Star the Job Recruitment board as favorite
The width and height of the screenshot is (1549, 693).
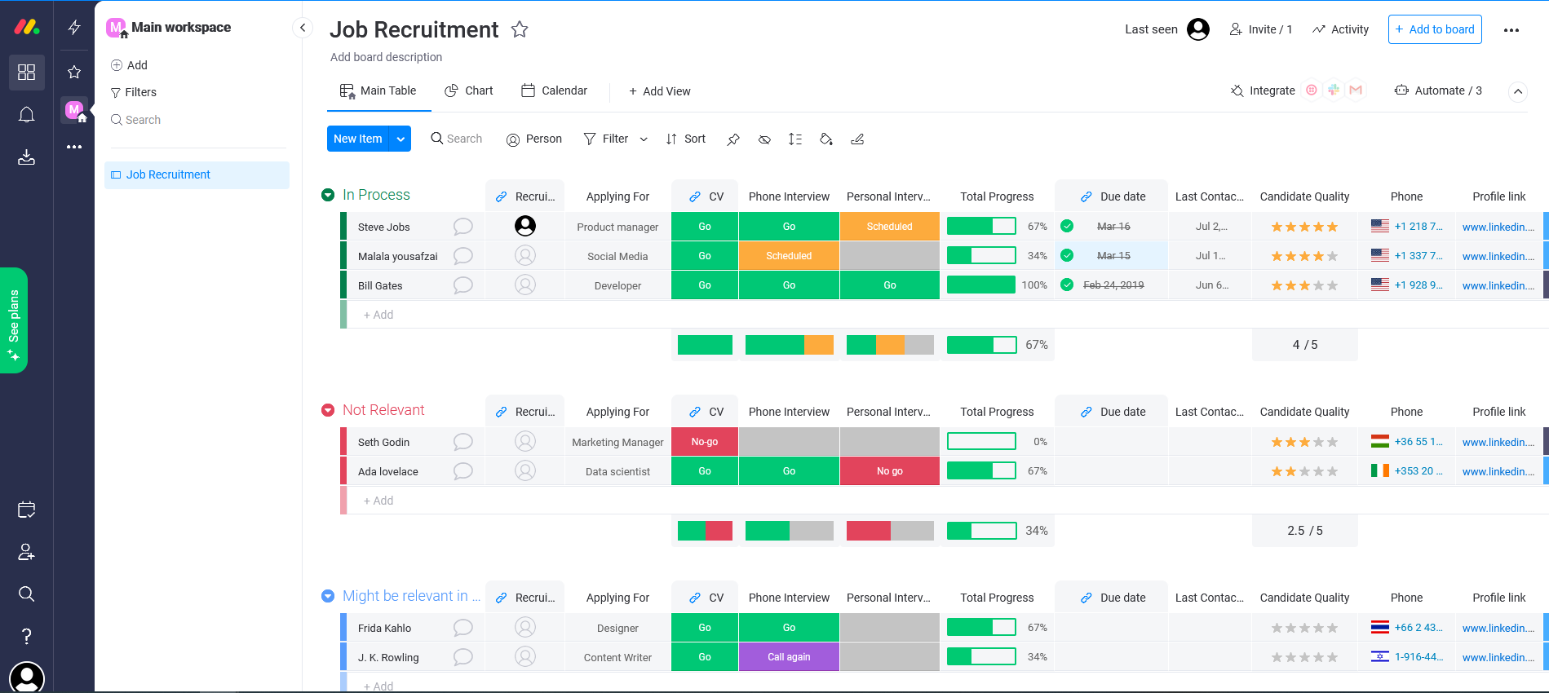pos(520,30)
